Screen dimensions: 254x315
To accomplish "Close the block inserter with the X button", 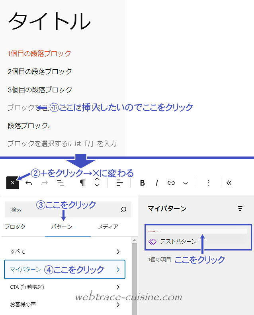I will click(13, 183).
